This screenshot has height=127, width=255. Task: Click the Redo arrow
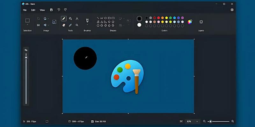point(65,10)
